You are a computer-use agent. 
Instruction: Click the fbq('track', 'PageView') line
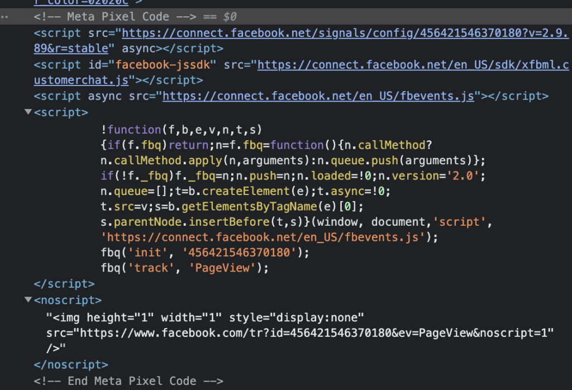pyautogui.click(x=184, y=268)
